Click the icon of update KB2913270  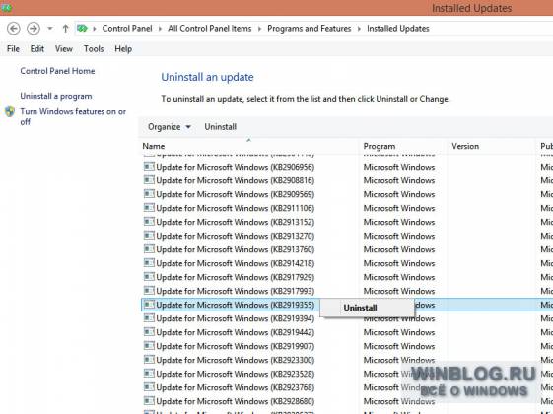[149, 235]
